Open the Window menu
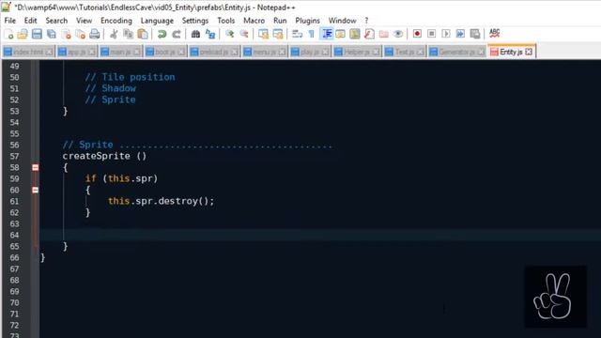The image size is (601, 338). point(342,21)
